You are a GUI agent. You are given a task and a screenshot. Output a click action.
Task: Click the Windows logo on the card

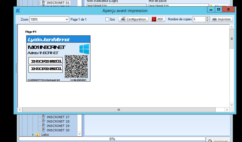pyautogui.click(x=84, y=49)
